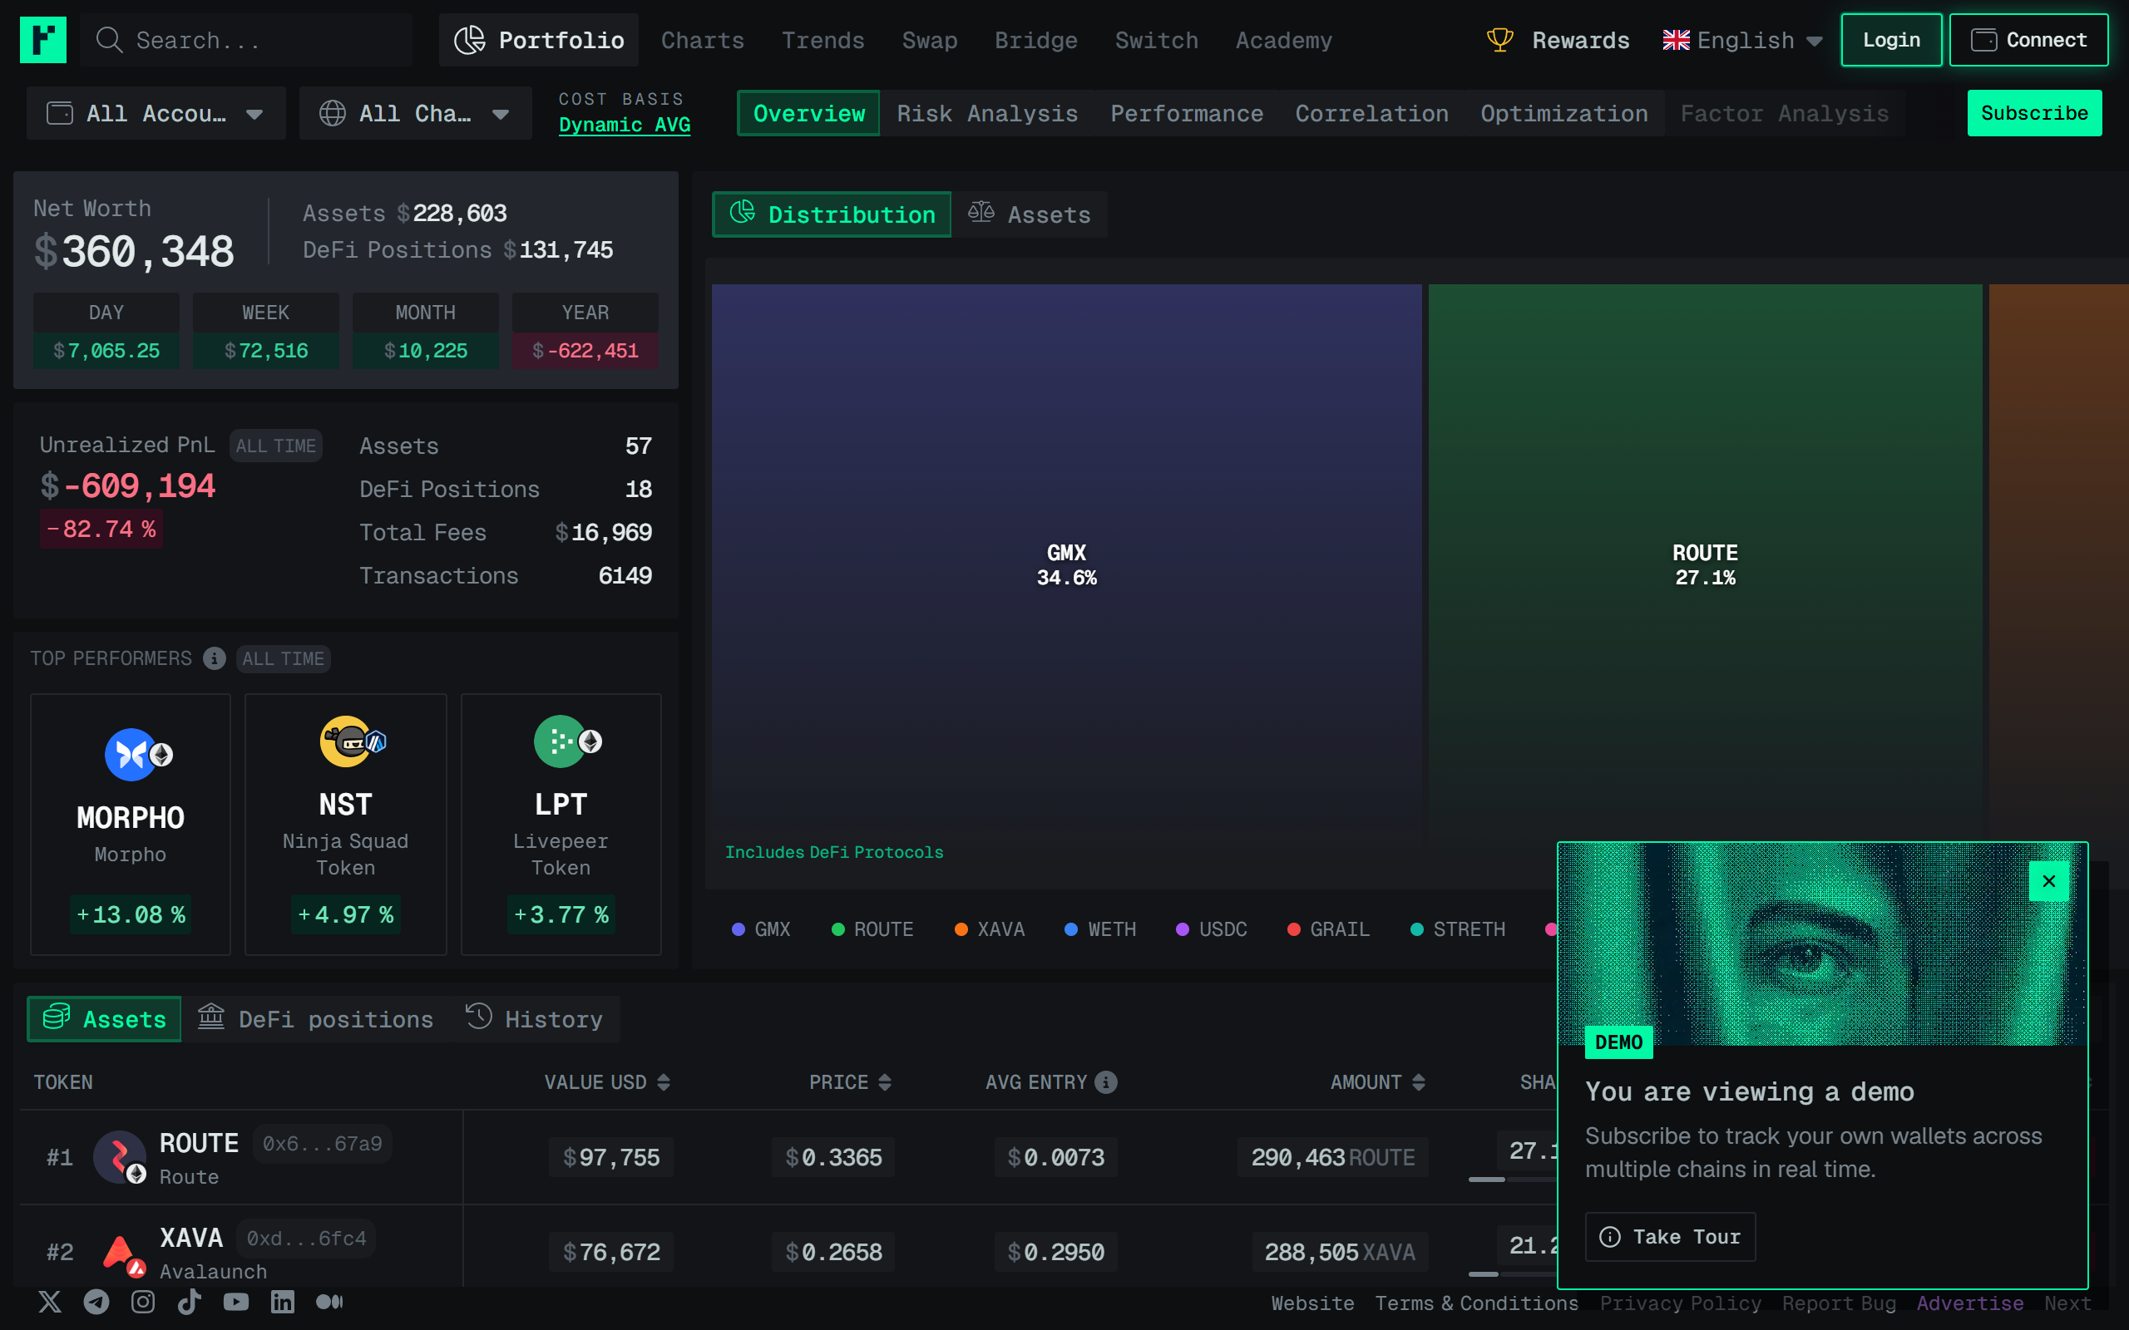Screen dimensions: 2129x1330
Task: Click the Top Performers info icon
Action: (x=214, y=658)
